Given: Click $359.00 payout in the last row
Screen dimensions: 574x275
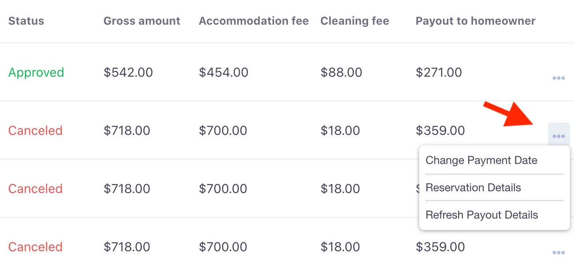Looking at the screenshot, I should coord(440,247).
